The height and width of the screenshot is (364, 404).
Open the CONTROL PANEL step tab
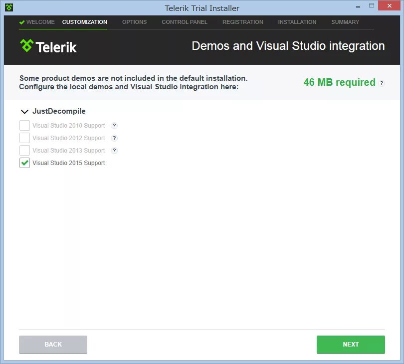(185, 22)
